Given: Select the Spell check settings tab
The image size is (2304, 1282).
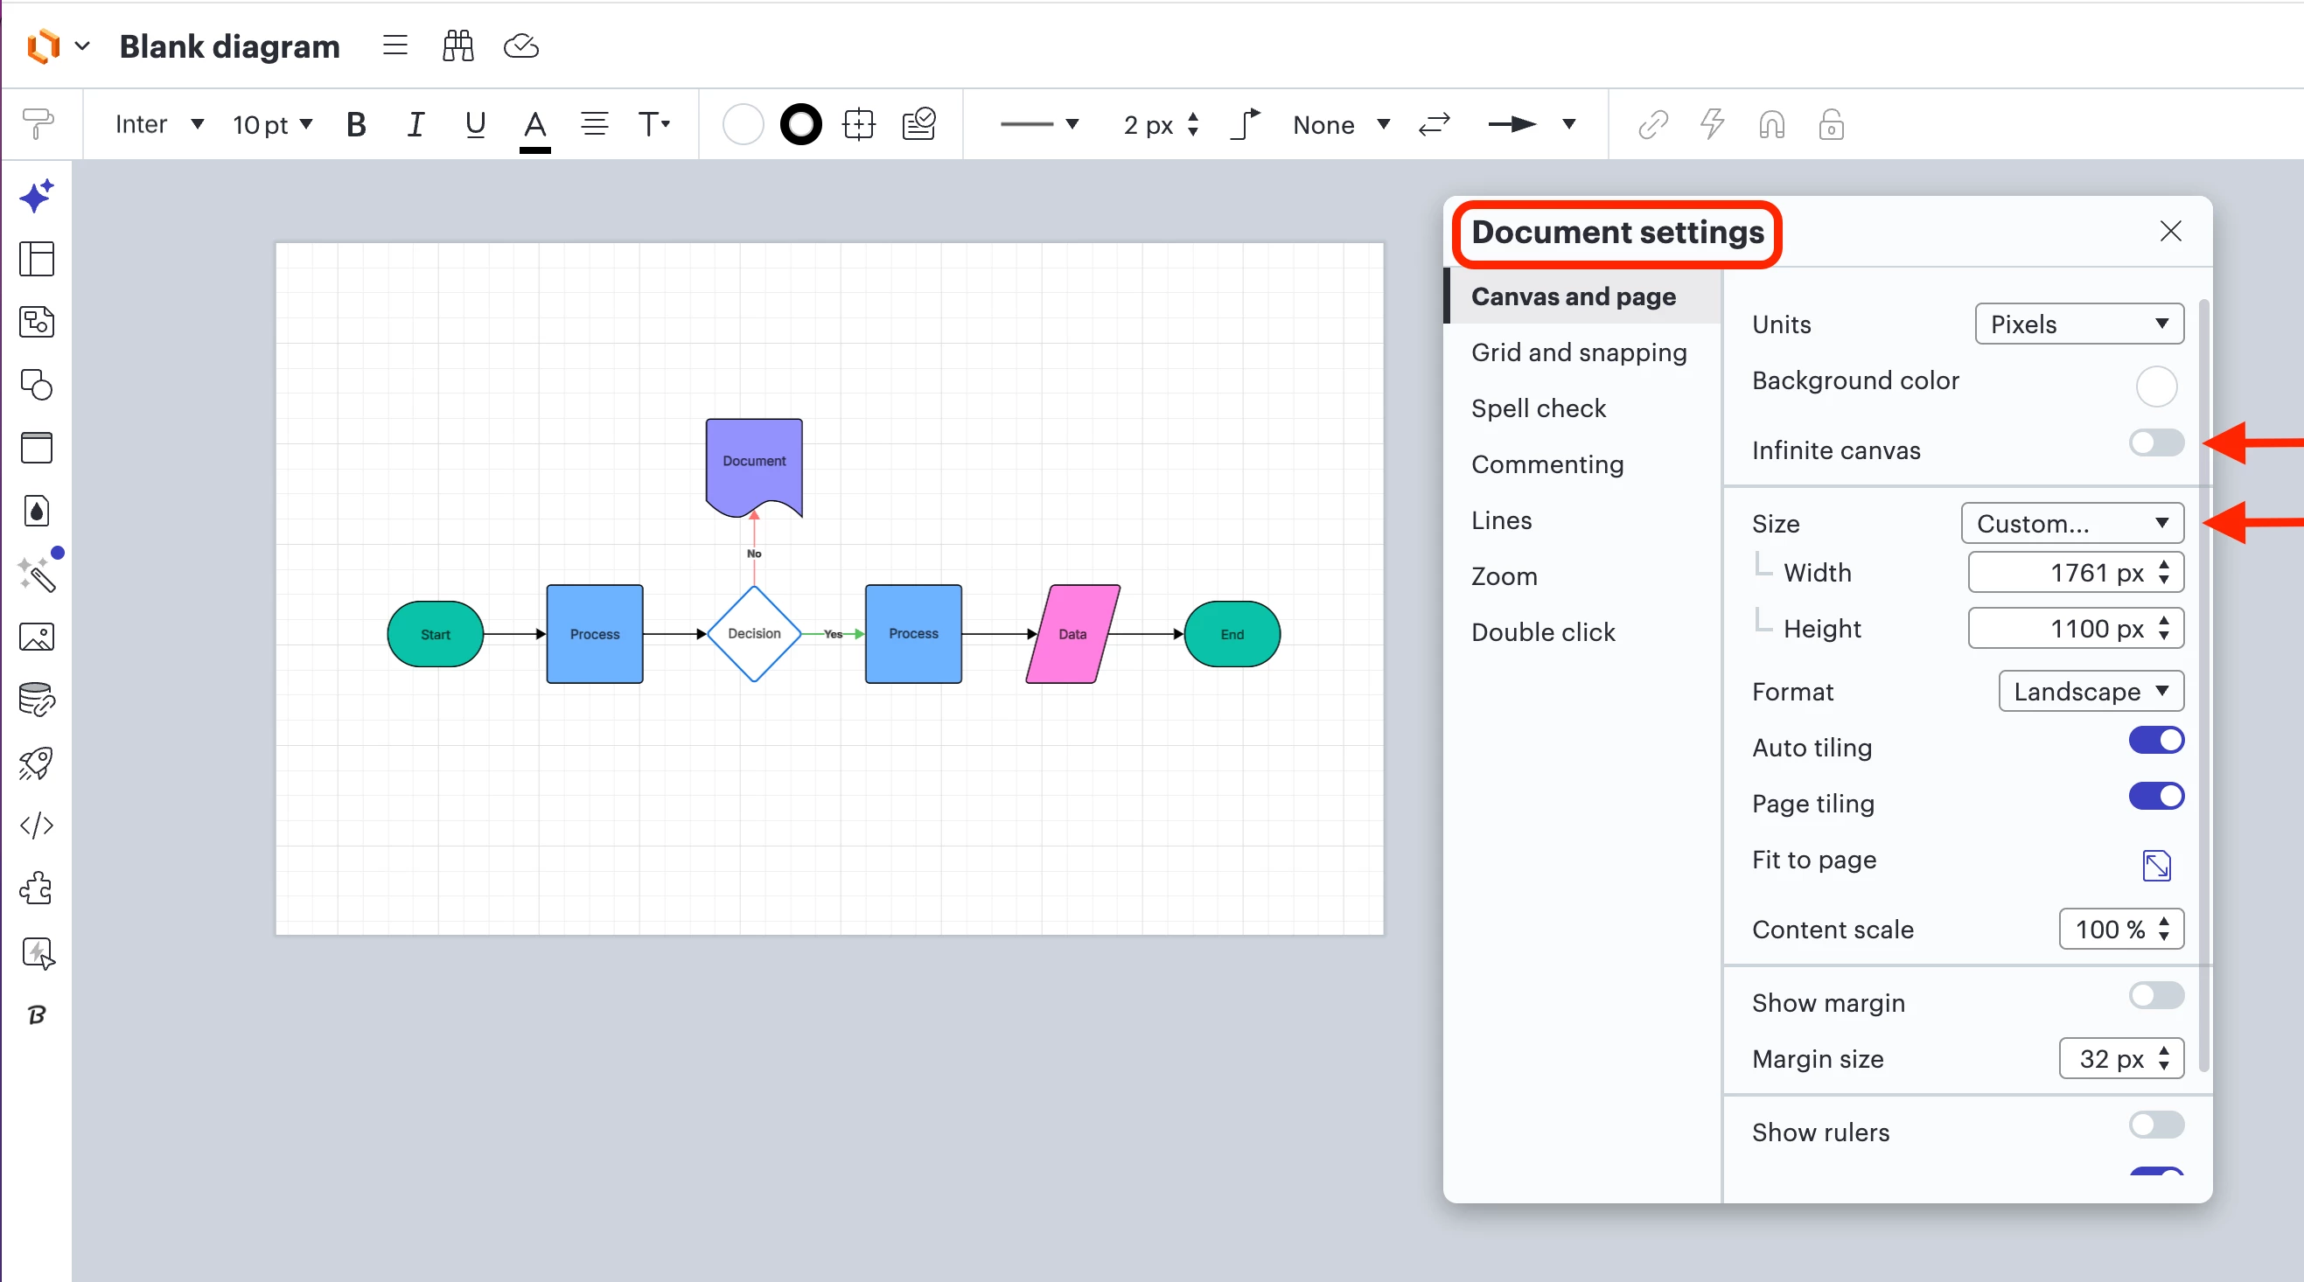Looking at the screenshot, I should (1539, 408).
